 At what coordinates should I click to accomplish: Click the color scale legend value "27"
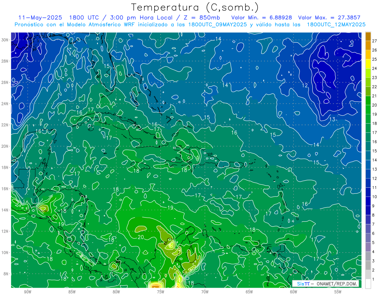[374, 41]
